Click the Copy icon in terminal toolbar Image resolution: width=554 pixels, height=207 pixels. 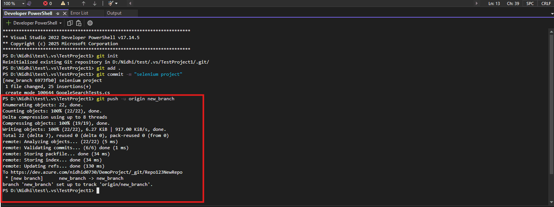coord(70,23)
